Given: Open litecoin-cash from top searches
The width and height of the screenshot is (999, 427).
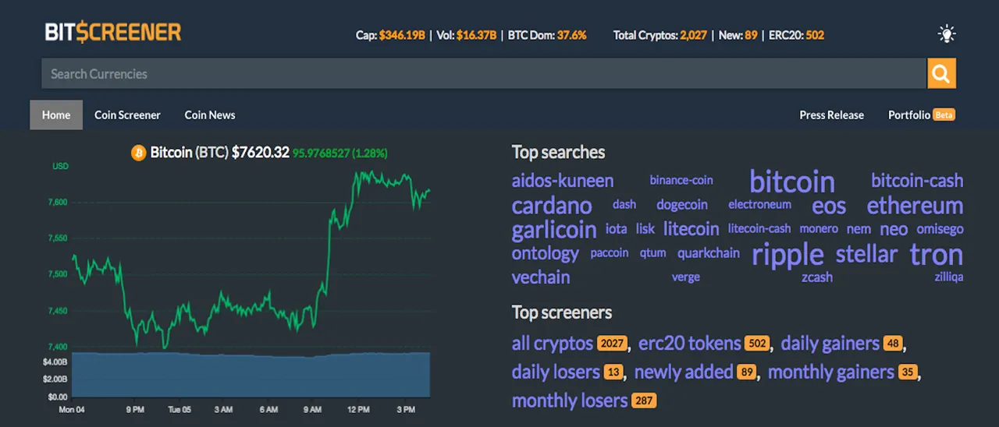Looking at the screenshot, I should (759, 228).
